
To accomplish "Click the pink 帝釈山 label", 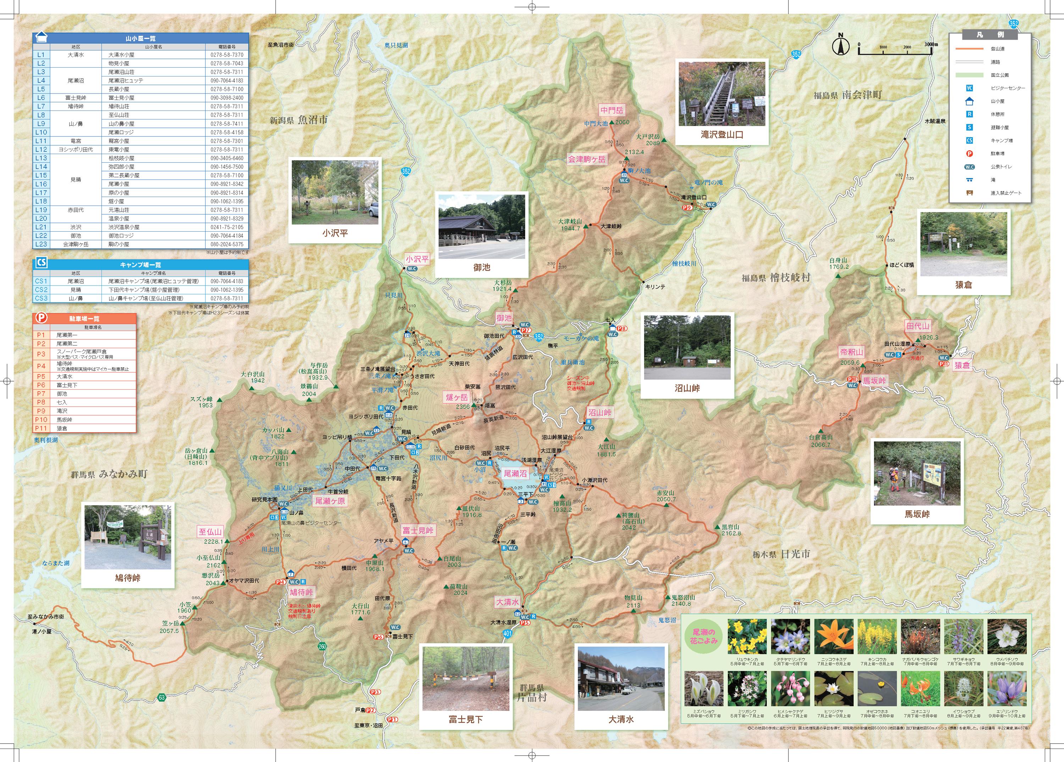I will (852, 352).
